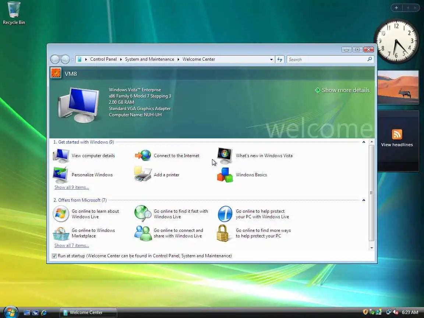Click the Computer Name: NUH-UH text

pos(135,115)
